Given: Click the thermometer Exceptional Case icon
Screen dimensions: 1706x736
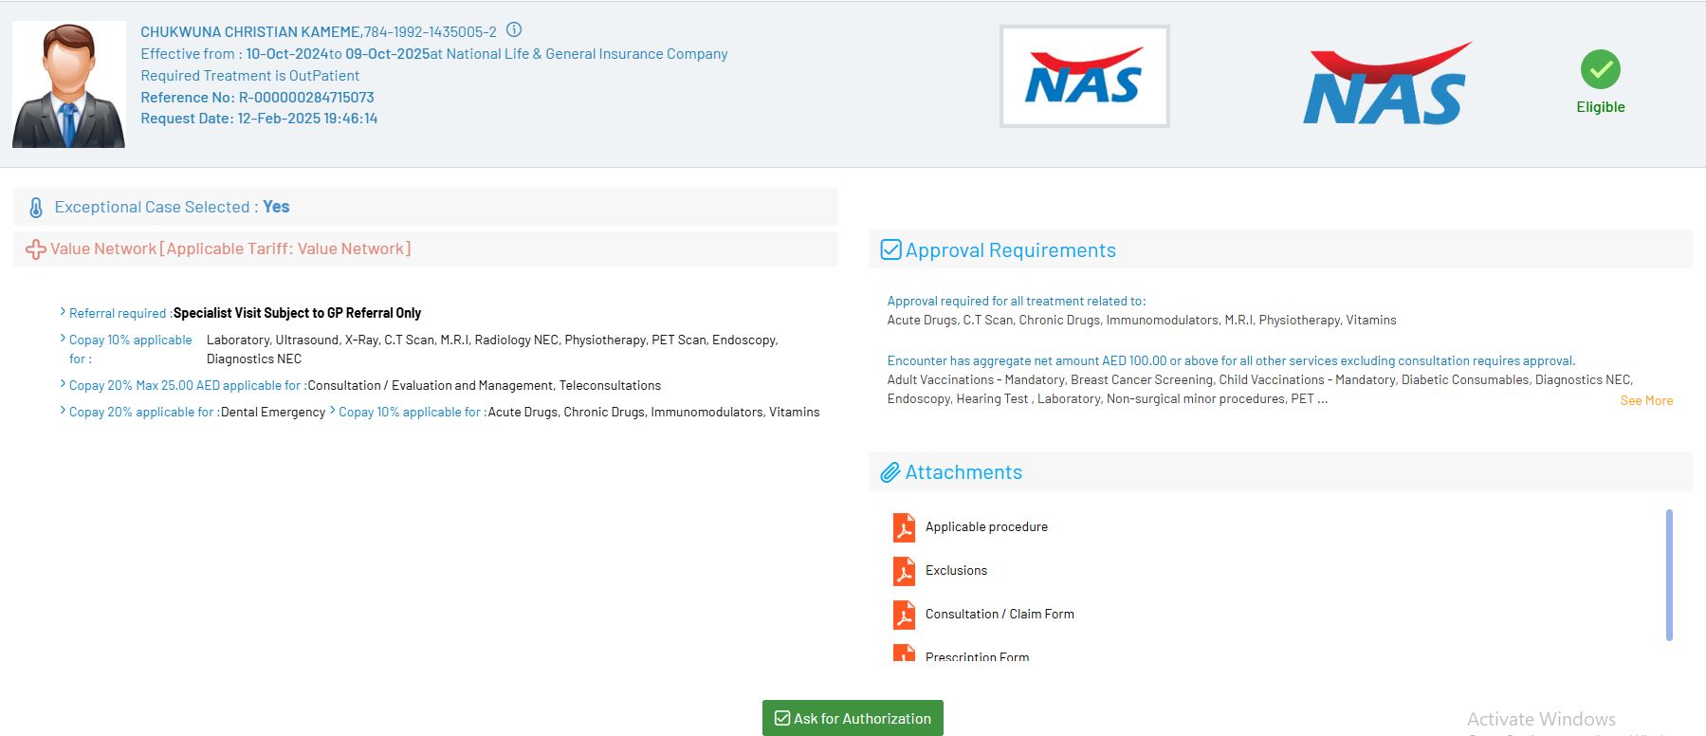Looking at the screenshot, I should point(36,208).
